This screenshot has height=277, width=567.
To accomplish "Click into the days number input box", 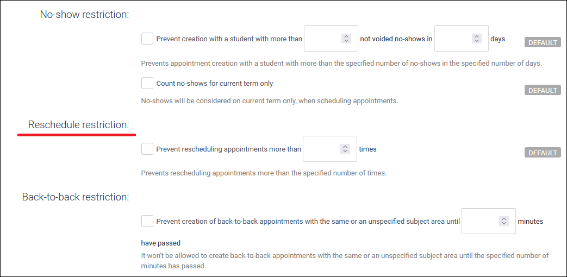I will pos(454,39).
